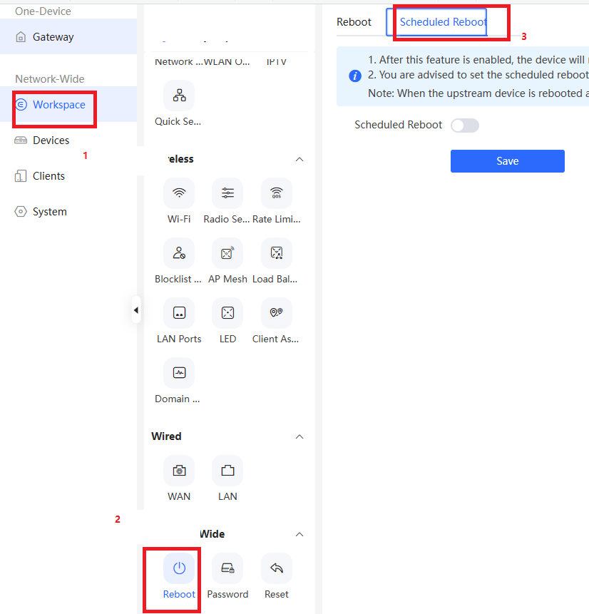Open the LED settings icon
Image resolution: width=589 pixels, height=614 pixels.
pyautogui.click(x=227, y=313)
